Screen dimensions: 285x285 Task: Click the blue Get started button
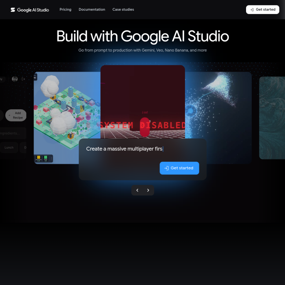[179, 168]
